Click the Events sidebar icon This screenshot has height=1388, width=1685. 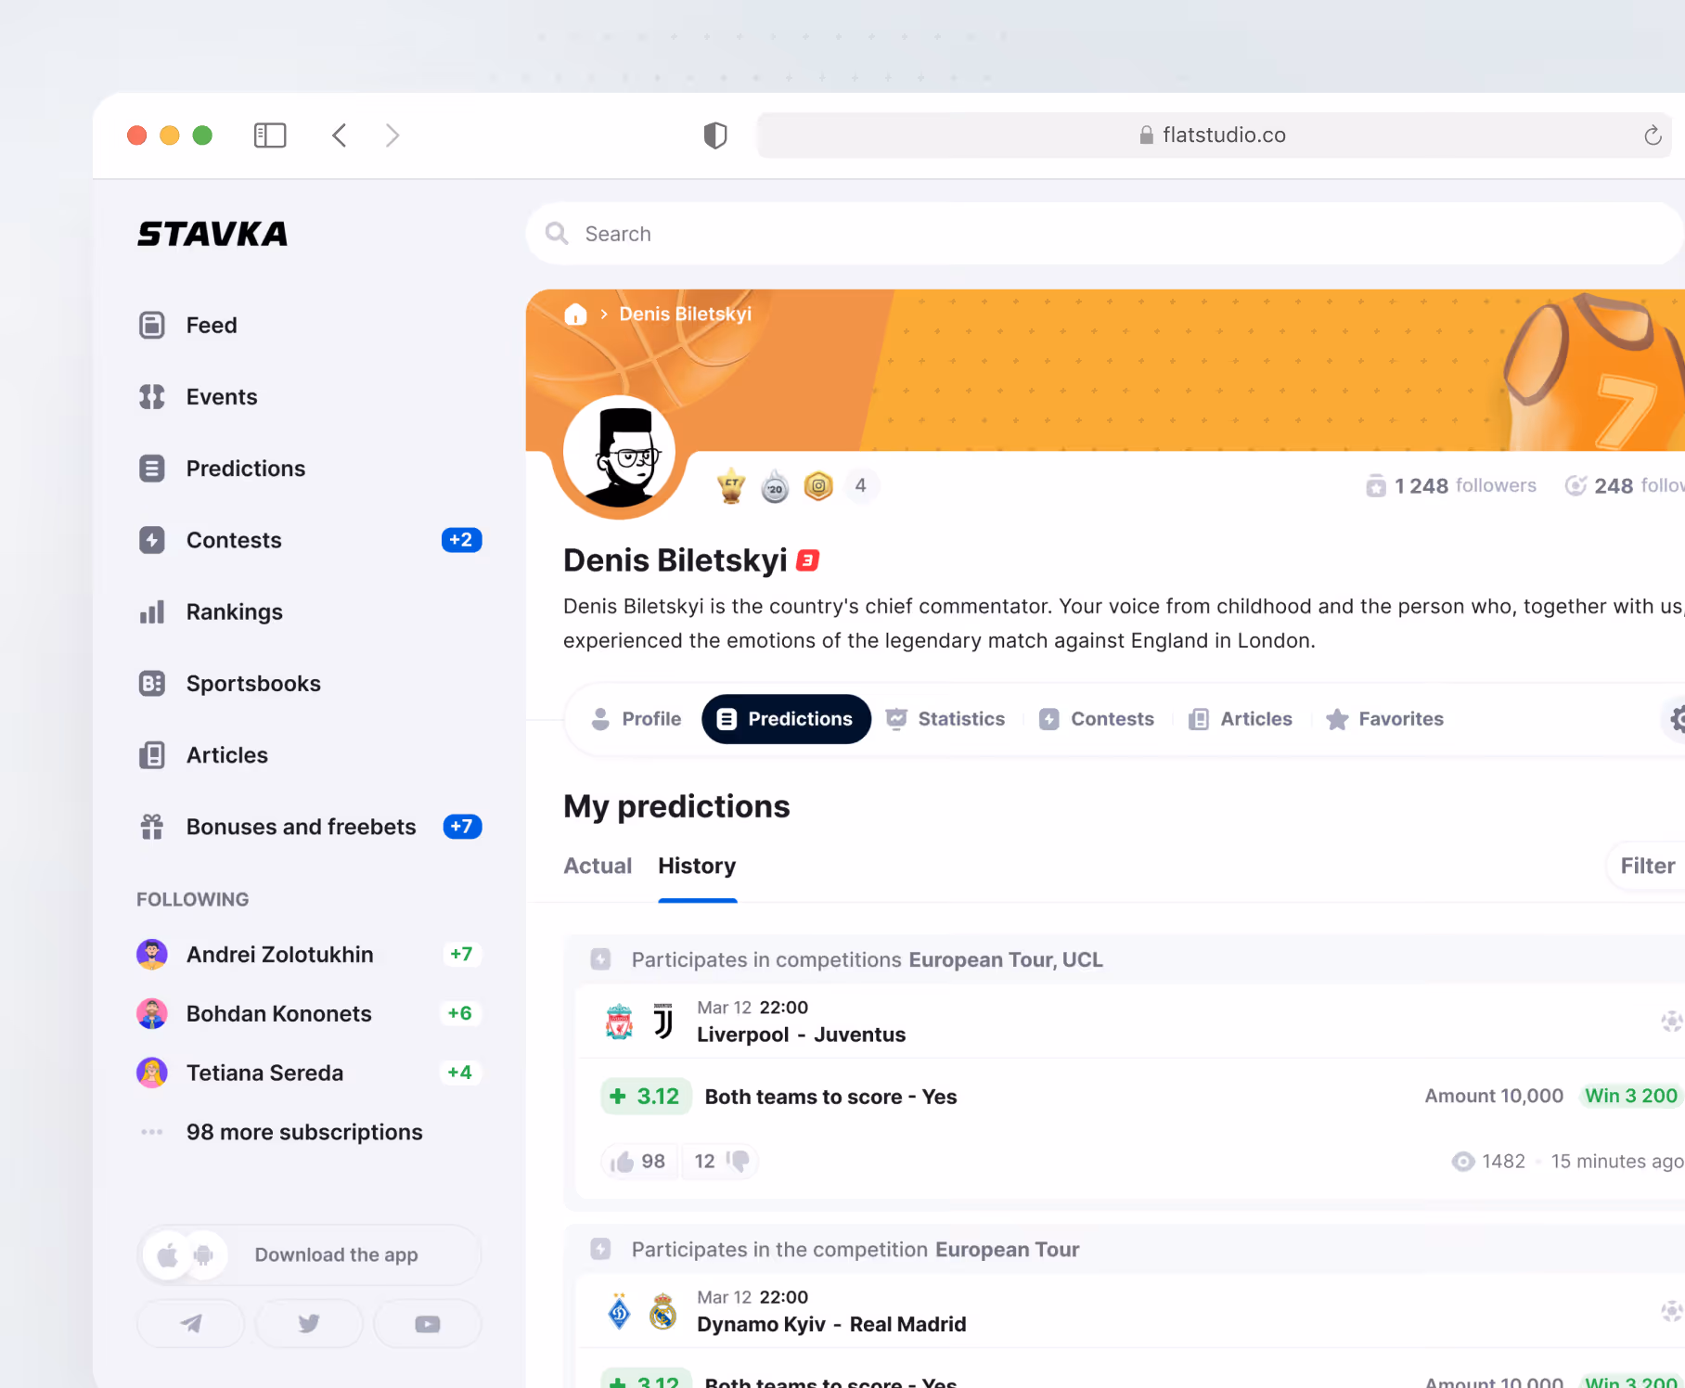152,397
